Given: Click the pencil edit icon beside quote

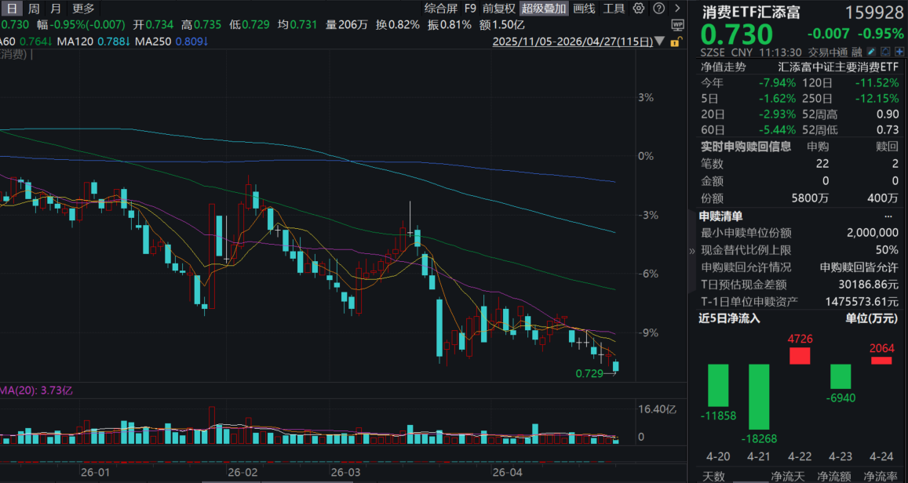Looking at the screenshot, I should (870, 53).
